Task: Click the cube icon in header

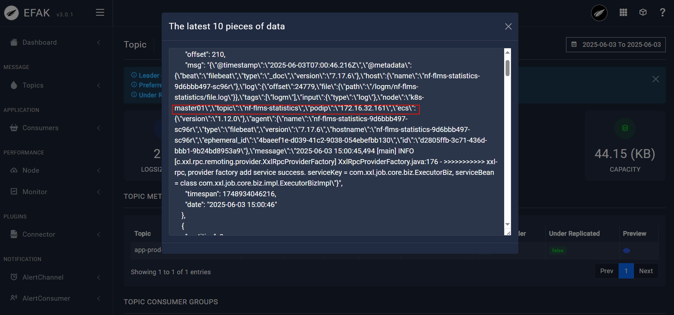Action: [643, 13]
